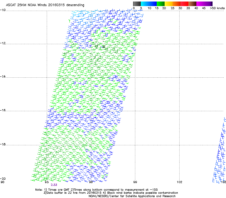
Task: Click the '102' longitude axis label
Action: [x=180, y=182]
